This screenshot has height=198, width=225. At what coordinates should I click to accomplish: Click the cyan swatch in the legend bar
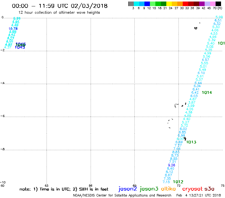[x=137, y=4]
